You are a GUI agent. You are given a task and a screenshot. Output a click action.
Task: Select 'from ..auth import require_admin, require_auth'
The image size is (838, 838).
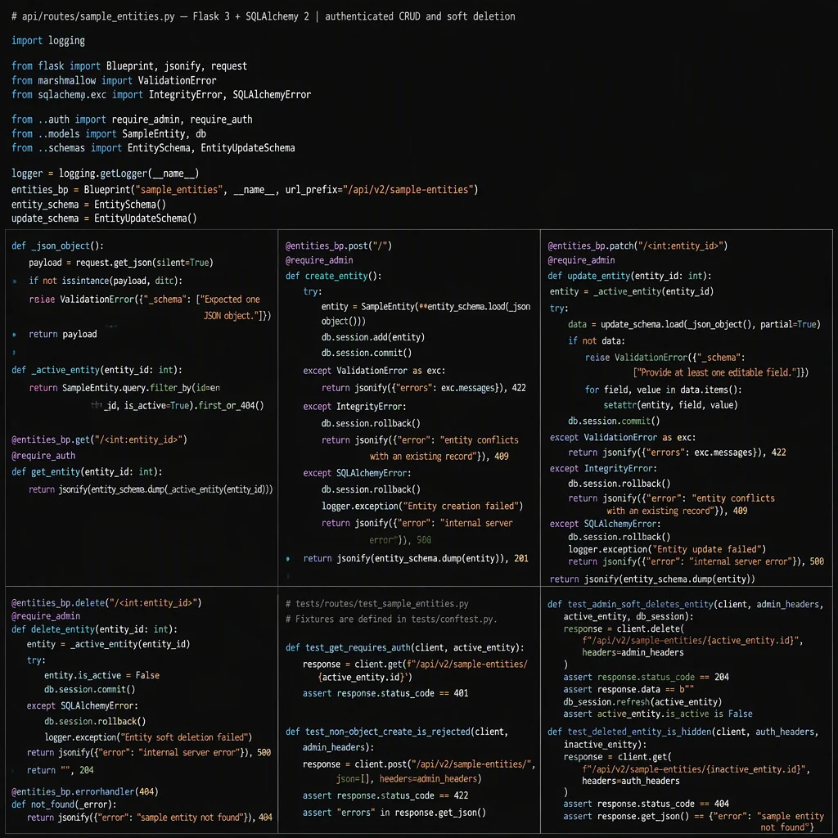pos(132,119)
